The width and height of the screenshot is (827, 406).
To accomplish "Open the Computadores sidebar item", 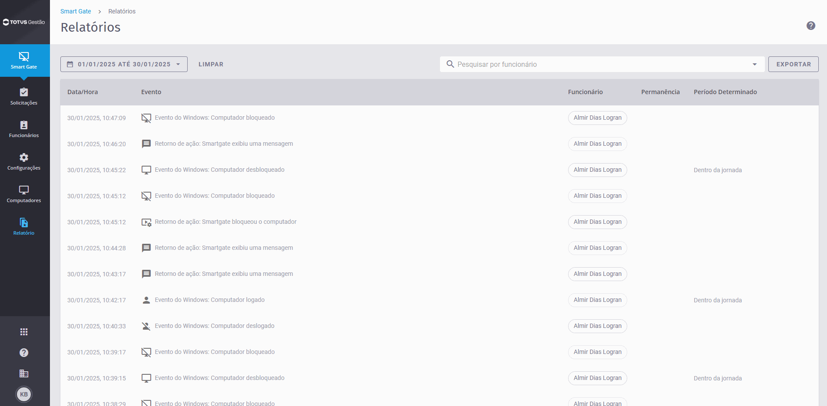I will 24,194.
